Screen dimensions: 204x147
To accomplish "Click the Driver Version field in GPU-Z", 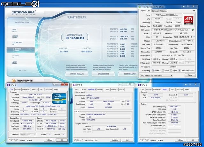I will [173, 55].
